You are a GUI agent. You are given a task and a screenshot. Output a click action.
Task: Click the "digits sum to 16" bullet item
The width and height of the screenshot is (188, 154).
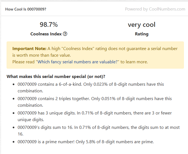pyautogui.click(x=99, y=131)
